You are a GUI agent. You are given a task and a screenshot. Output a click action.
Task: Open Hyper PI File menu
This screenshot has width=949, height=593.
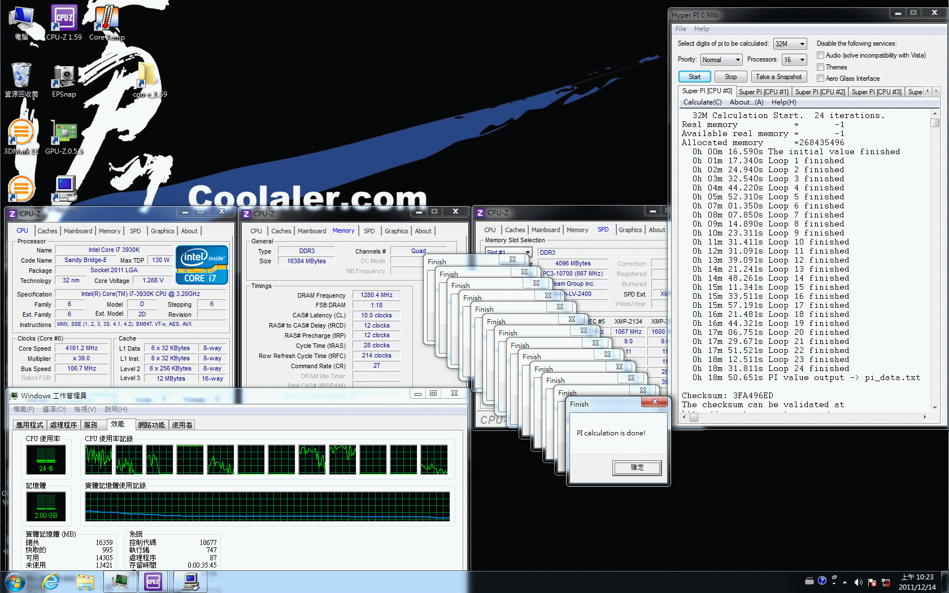(x=681, y=29)
